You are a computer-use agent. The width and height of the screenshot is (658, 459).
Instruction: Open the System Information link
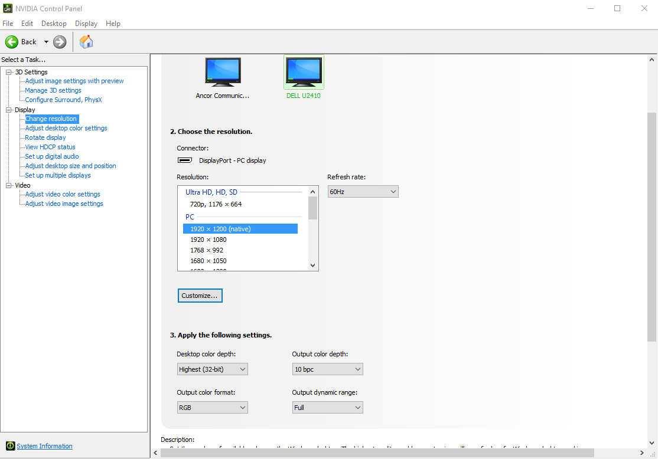tap(44, 446)
